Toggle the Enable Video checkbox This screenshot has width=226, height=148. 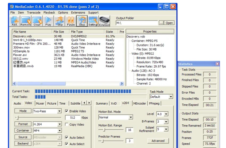66,111
